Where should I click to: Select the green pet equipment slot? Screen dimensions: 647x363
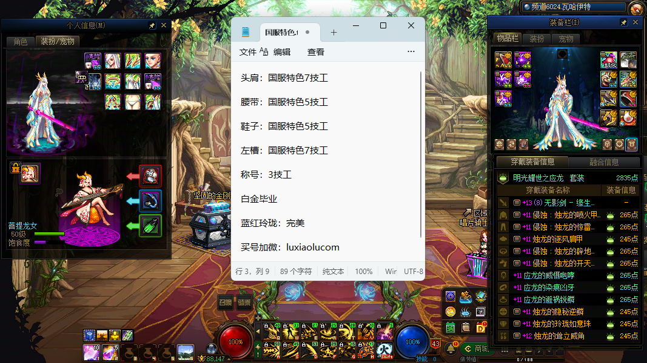(150, 226)
